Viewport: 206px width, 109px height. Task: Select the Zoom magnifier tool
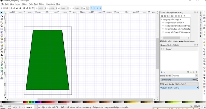coord(2,22)
